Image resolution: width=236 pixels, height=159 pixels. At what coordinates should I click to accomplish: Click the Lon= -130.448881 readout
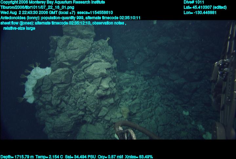(200, 12)
